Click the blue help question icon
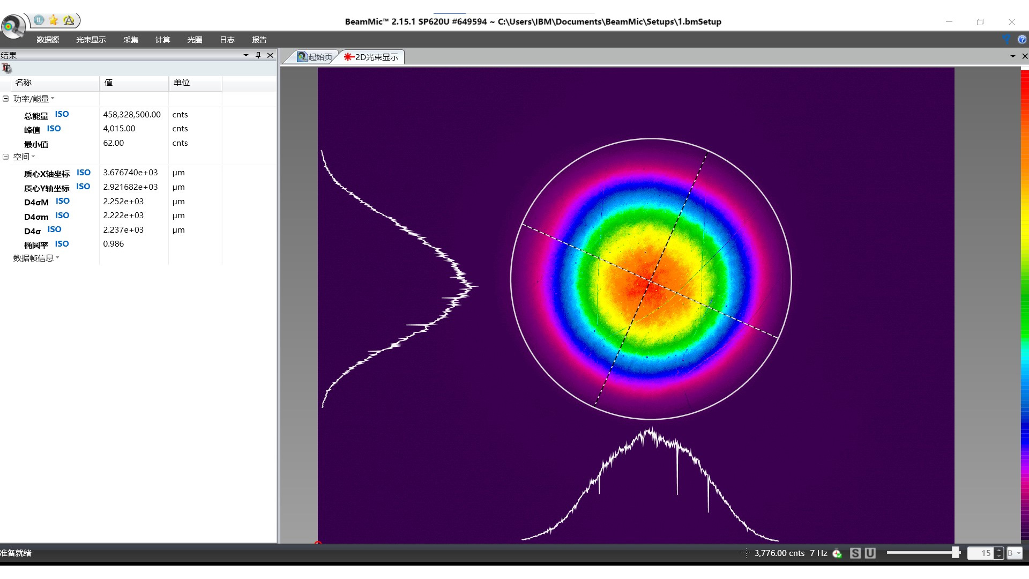Viewport: 1029px width, 579px height. tap(1021, 39)
